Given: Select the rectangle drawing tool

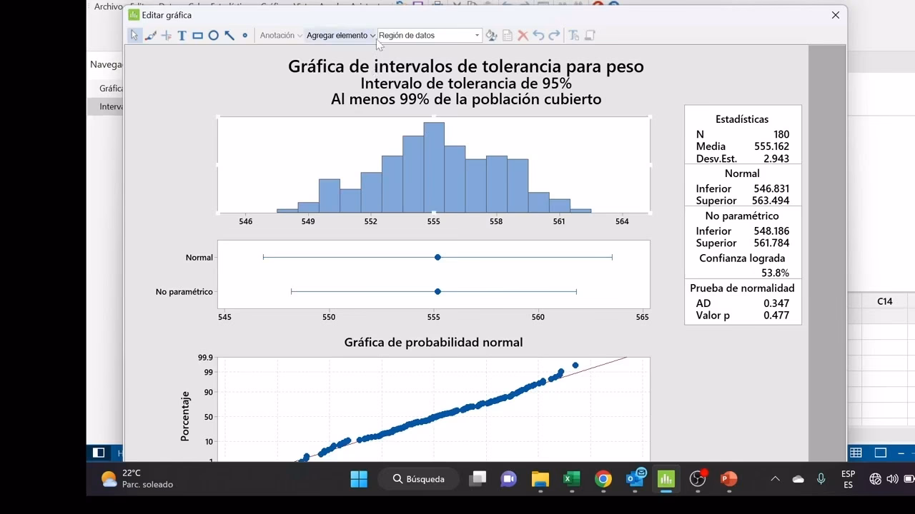Looking at the screenshot, I should point(198,35).
